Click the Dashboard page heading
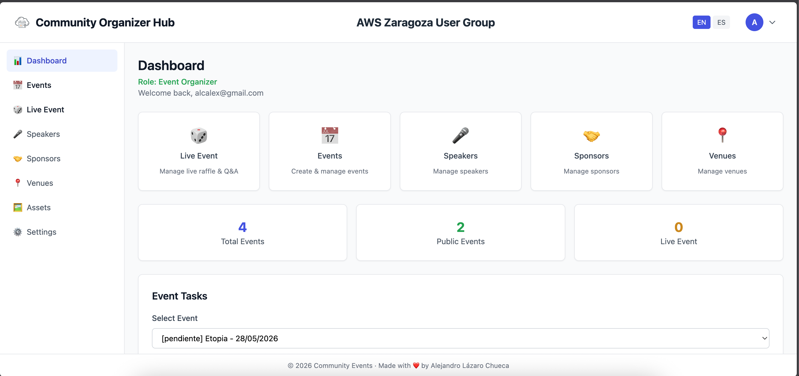Image resolution: width=799 pixels, height=376 pixels. pyautogui.click(x=171, y=66)
